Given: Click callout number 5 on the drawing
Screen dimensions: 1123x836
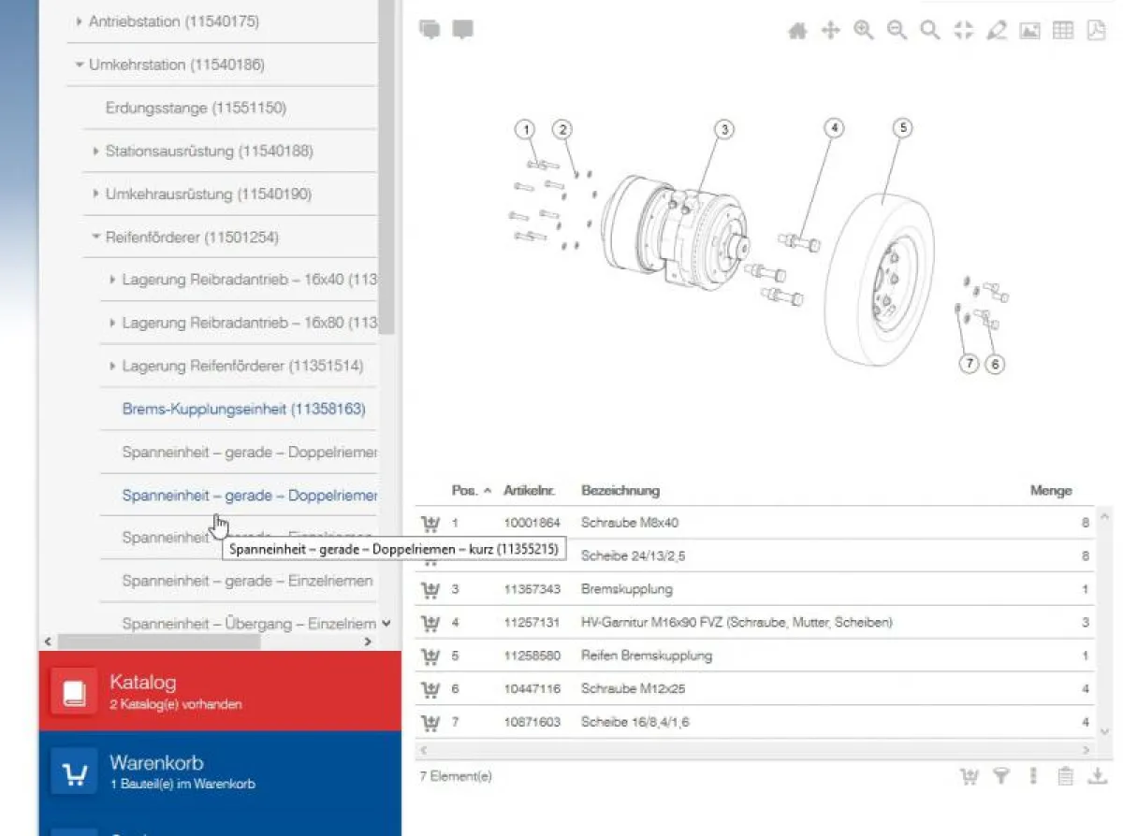Looking at the screenshot, I should tap(901, 128).
